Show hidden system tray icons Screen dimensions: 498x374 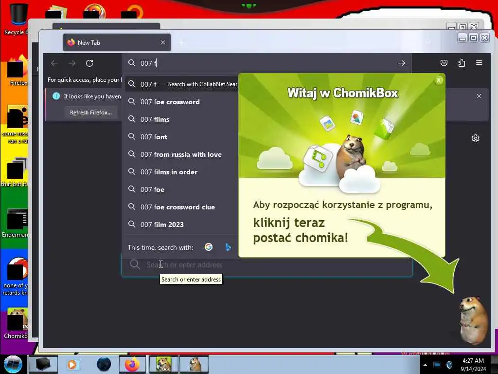coord(425,365)
